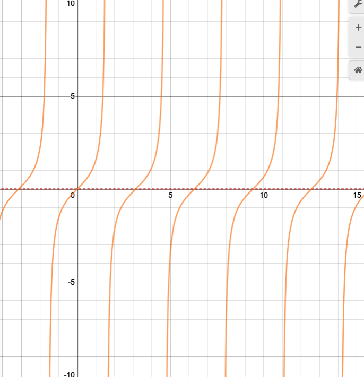Viewport: 364px width, 377px height.
Task: Click the y-axis label 5
Action: [71, 96]
